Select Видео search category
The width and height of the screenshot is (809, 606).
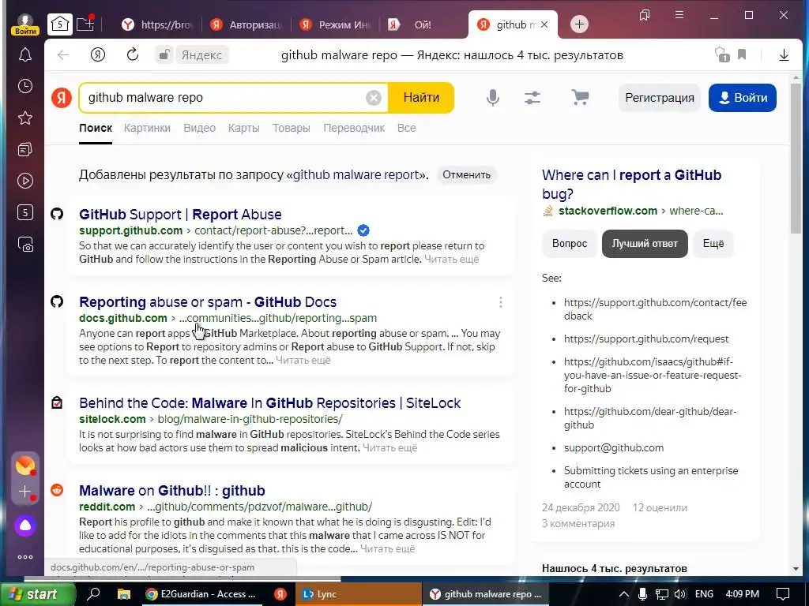click(200, 128)
